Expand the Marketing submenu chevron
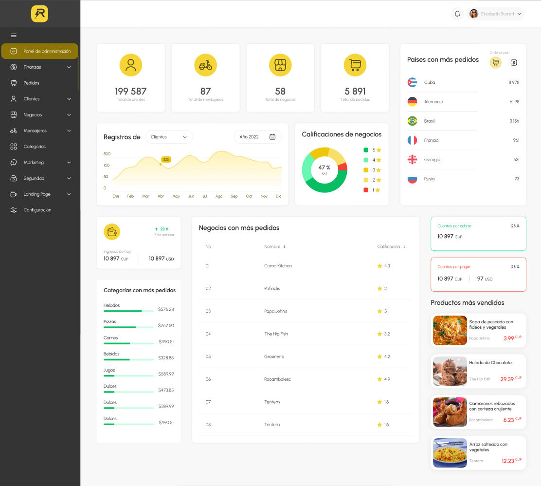541x486 pixels. 69,162
